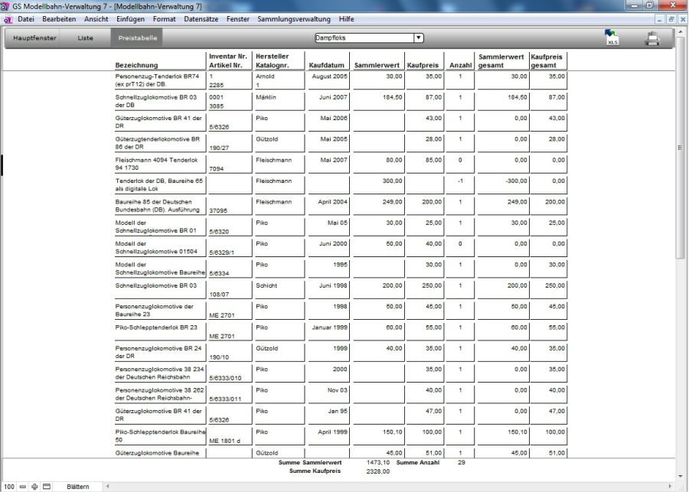The width and height of the screenshot is (689, 492).
Task: Click the purchase date Januar 1999
Action: pyautogui.click(x=329, y=327)
